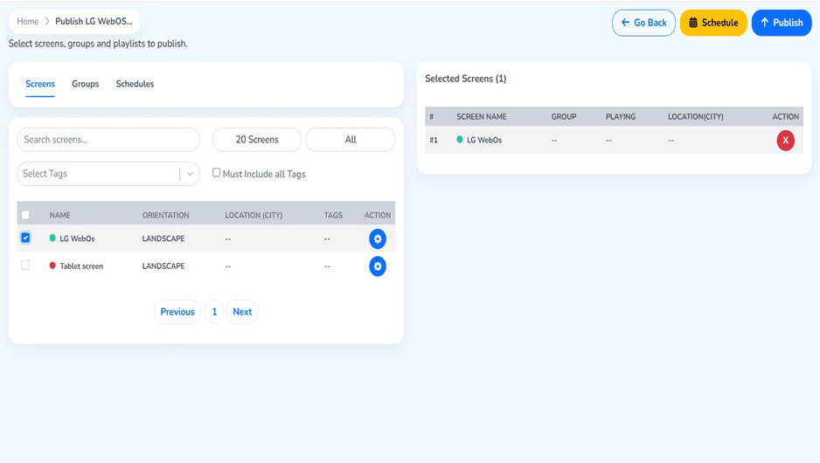Click the NAME column header
This screenshot has width=820, height=463.
pyautogui.click(x=59, y=215)
